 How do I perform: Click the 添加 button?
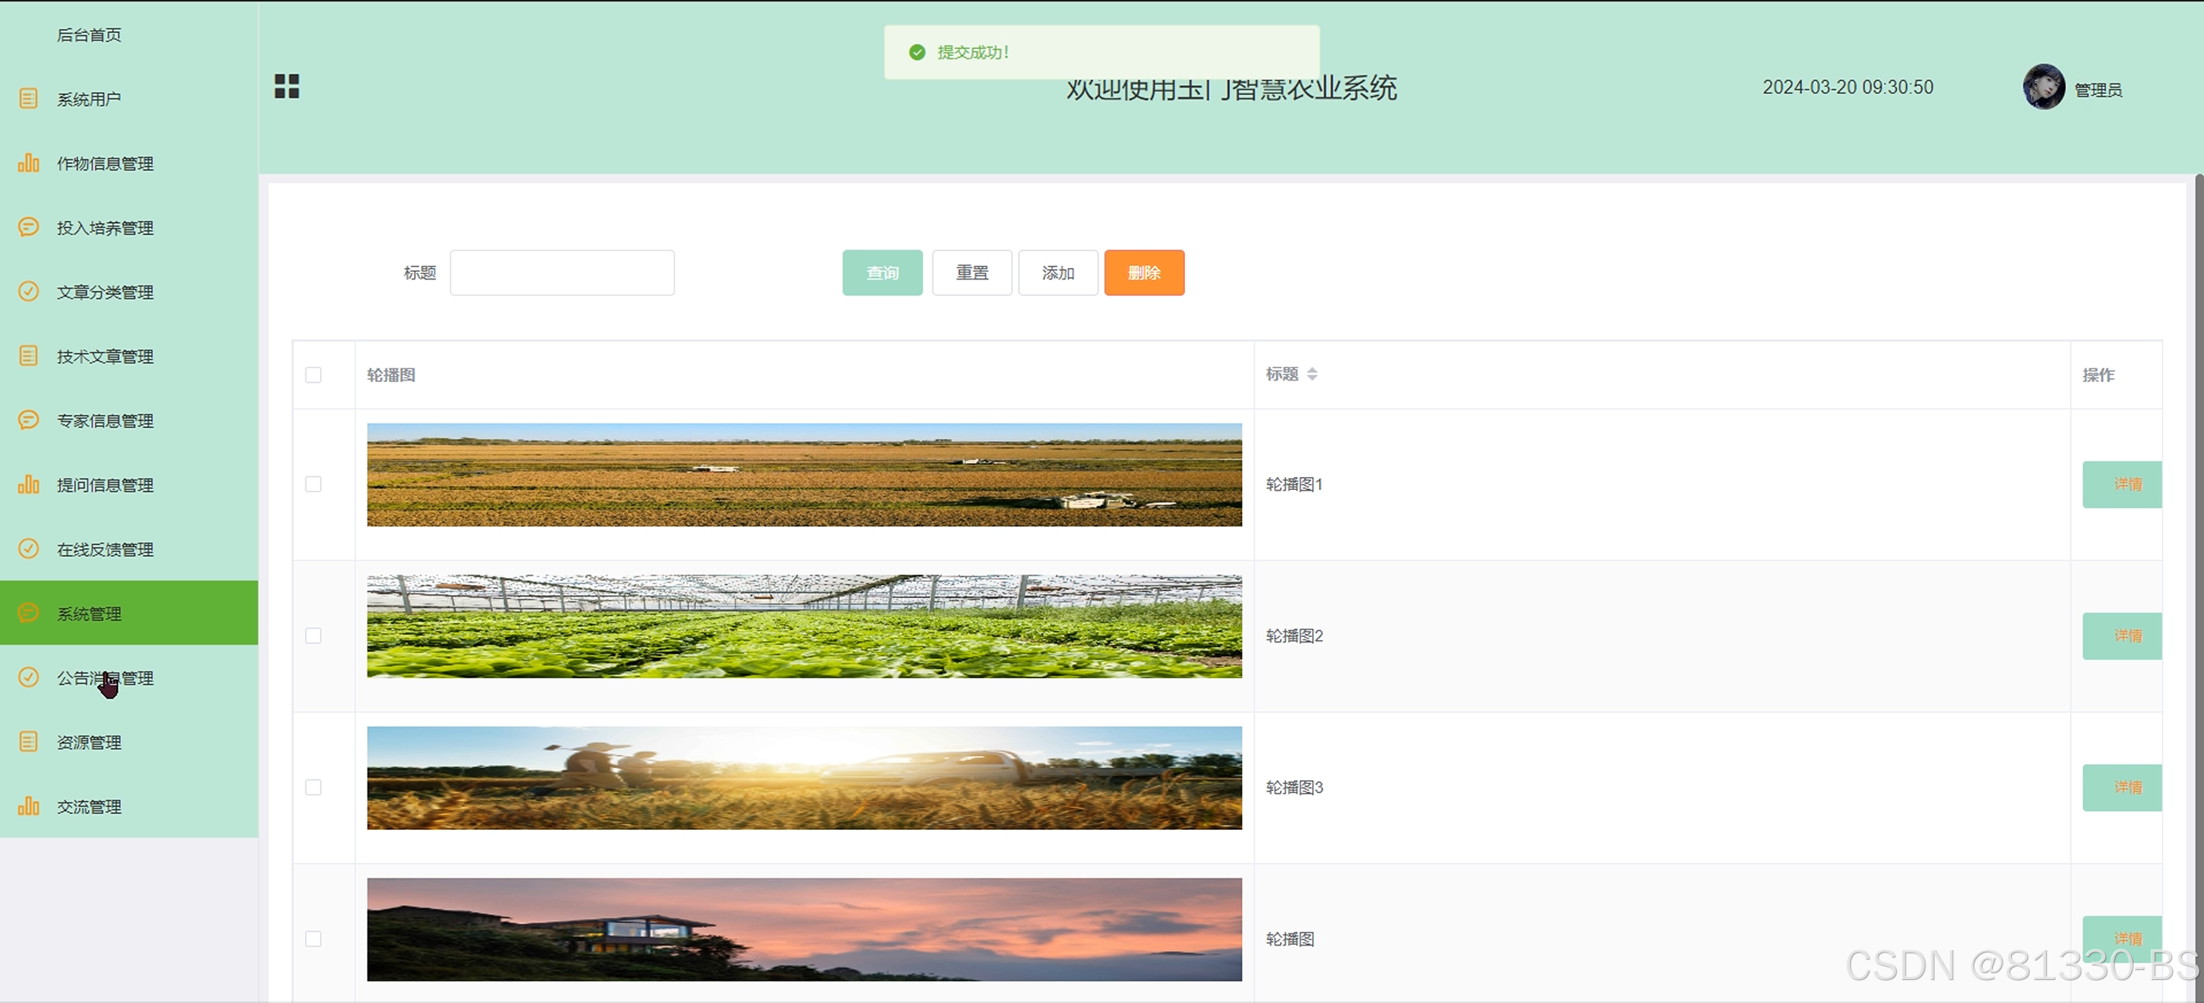point(1057,273)
